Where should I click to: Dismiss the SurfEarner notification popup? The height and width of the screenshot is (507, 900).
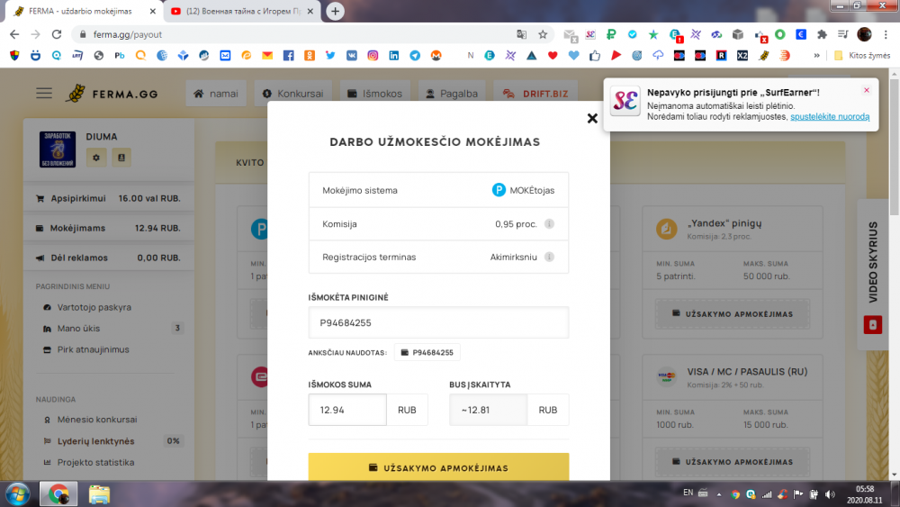pos(866,90)
